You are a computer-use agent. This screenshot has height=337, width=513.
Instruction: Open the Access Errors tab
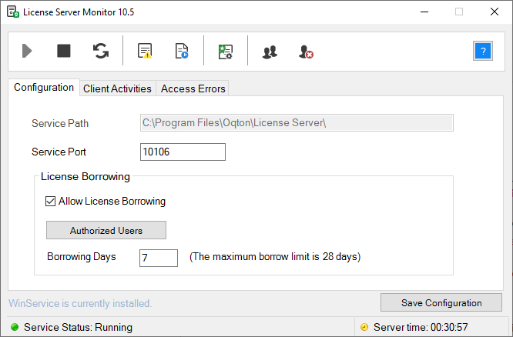[x=193, y=88]
